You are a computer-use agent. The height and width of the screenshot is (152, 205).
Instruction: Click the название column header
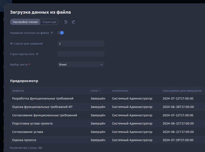18,91
